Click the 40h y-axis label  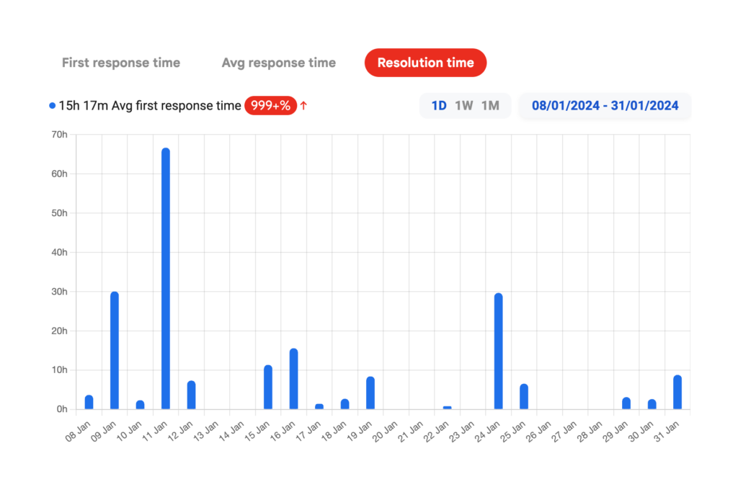coord(59,252)
